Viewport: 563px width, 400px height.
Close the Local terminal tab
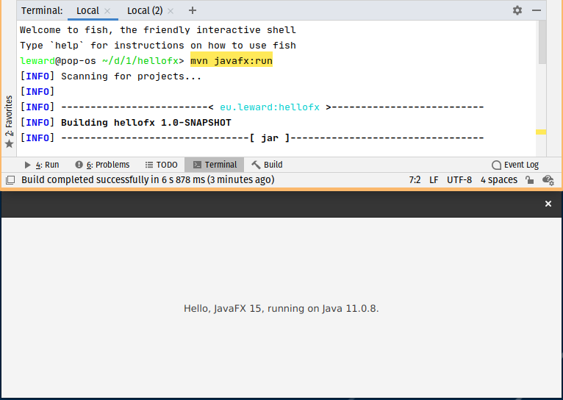click(x=107, y=11)
